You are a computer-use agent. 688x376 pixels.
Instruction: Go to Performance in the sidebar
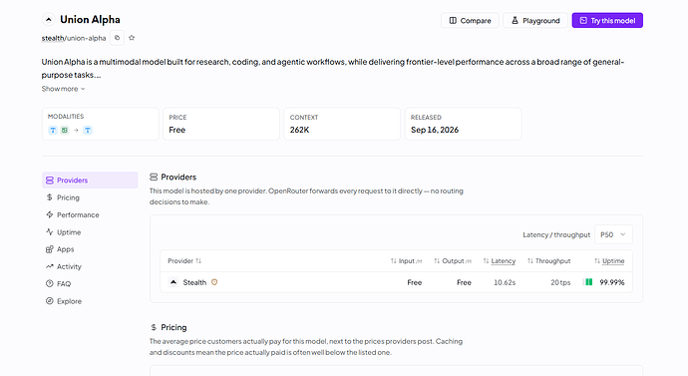coord(90,214)
